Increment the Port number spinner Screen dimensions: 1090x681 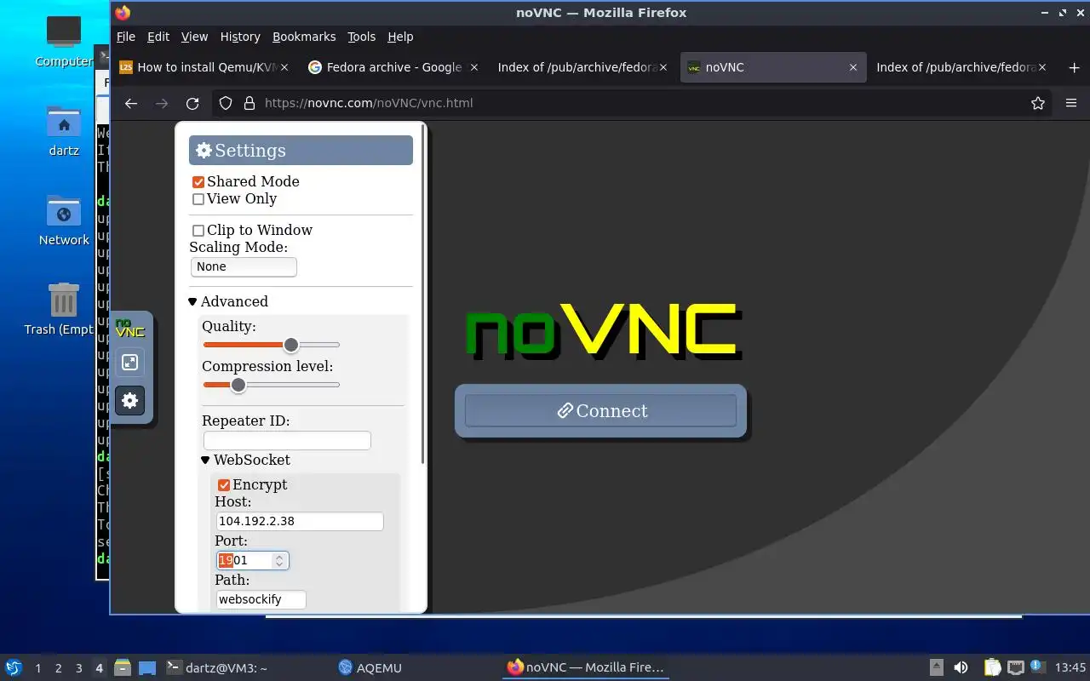click(278, 557)
